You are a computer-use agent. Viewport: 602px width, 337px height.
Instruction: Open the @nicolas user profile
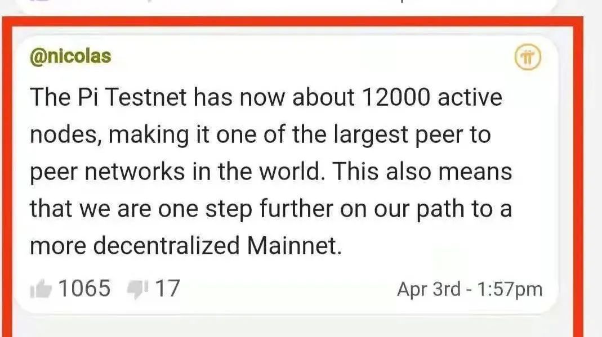(70, 57)
